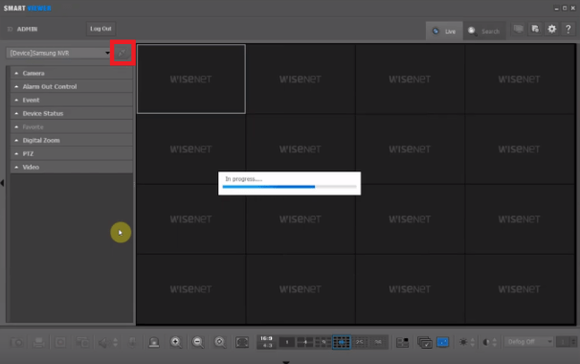
Task: Expand the Alarm Out Control panel
Action: pyautogui.click(x=72, y=86)
